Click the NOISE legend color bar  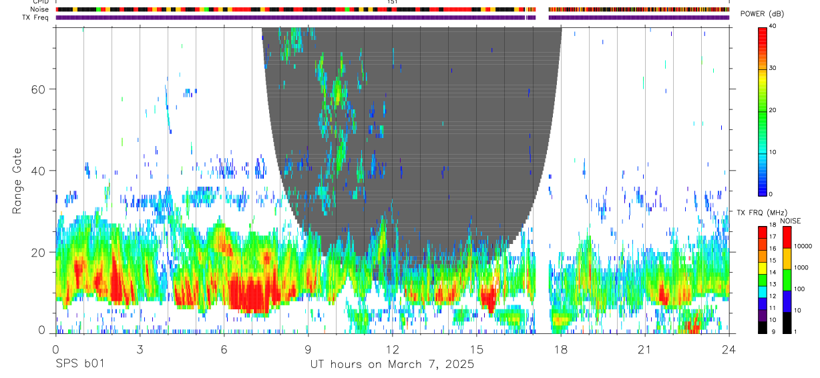click(x=787, y=280)
